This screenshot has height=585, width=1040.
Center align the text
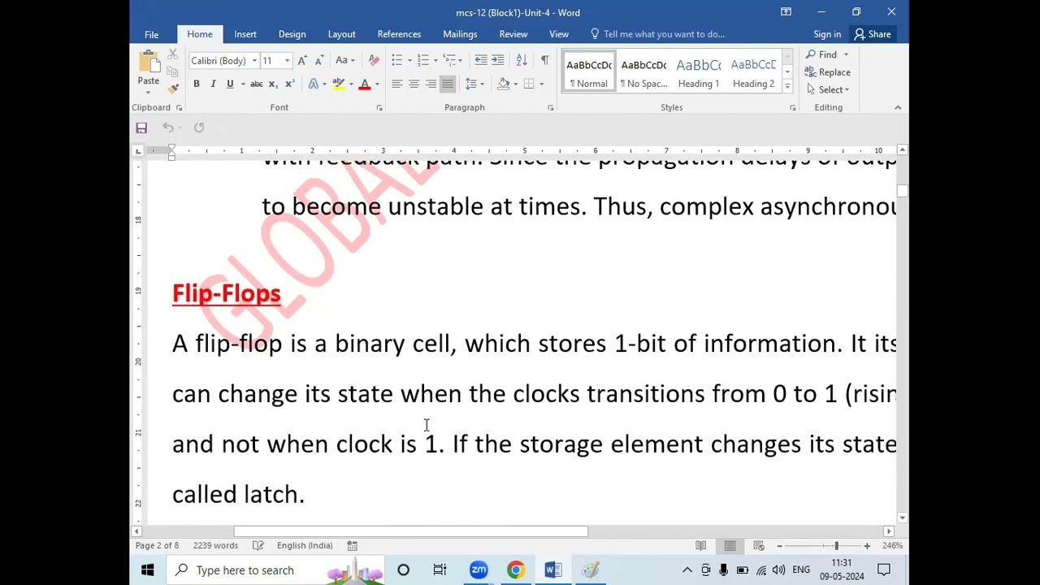(x=414, y=84)
